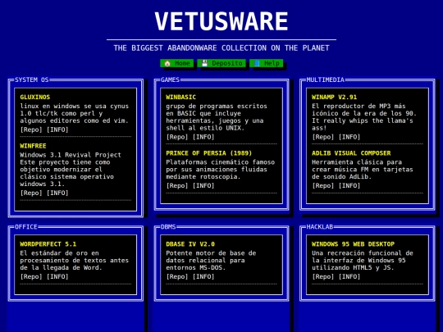443x332 pixels.
Task: Click the Biggest Abandonware Collection tagline
Action: click(221, 48)
